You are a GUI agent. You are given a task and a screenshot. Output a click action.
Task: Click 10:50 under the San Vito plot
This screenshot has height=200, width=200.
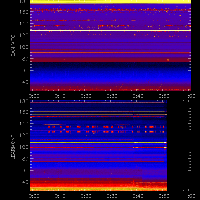coord(163,96)
